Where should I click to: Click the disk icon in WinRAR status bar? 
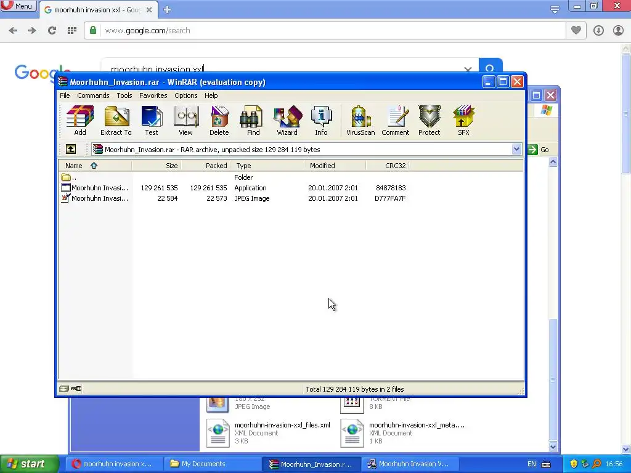[x=63, y=389]
